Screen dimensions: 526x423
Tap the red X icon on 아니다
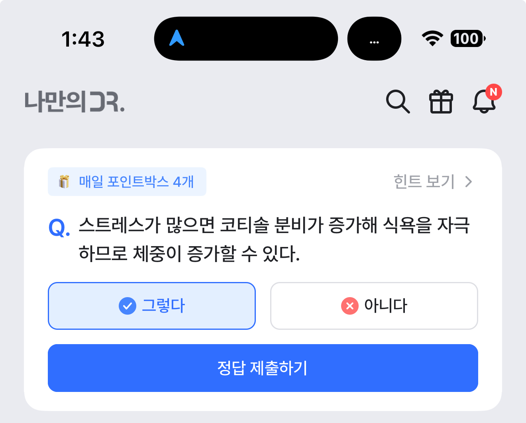(350, 306)
